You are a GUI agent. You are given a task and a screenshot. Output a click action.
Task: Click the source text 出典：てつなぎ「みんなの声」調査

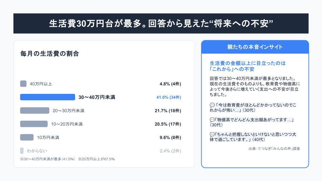(x=274, y=148)
